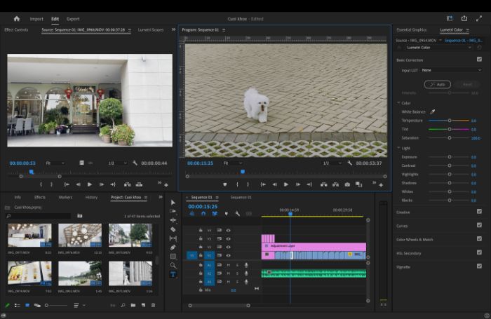This screenshot has width=491, height=319.
Task: Switch to Lumetri Scopes tab
Action: point(151,29)
